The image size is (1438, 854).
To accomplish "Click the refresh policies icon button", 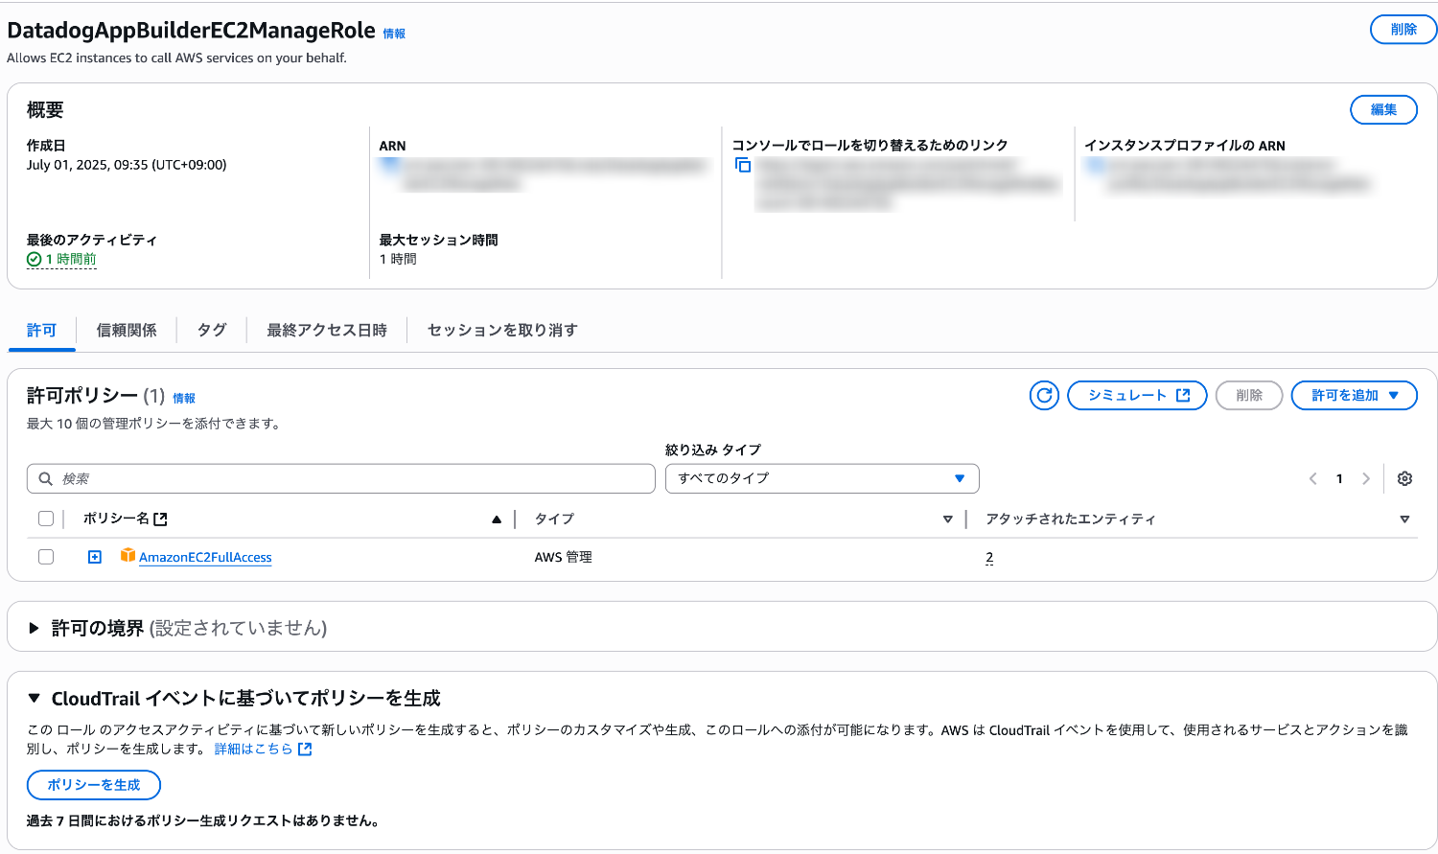I will (x=1044, y=395).
